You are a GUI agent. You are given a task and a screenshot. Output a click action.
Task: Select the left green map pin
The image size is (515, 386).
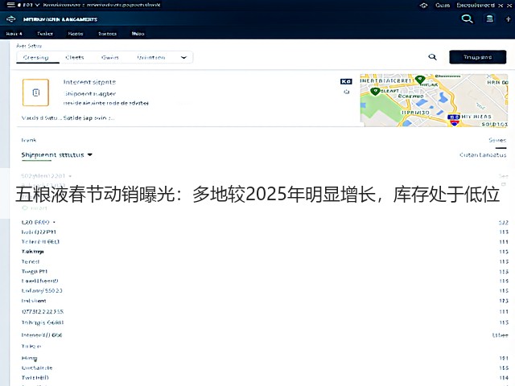tap(375, 91)
